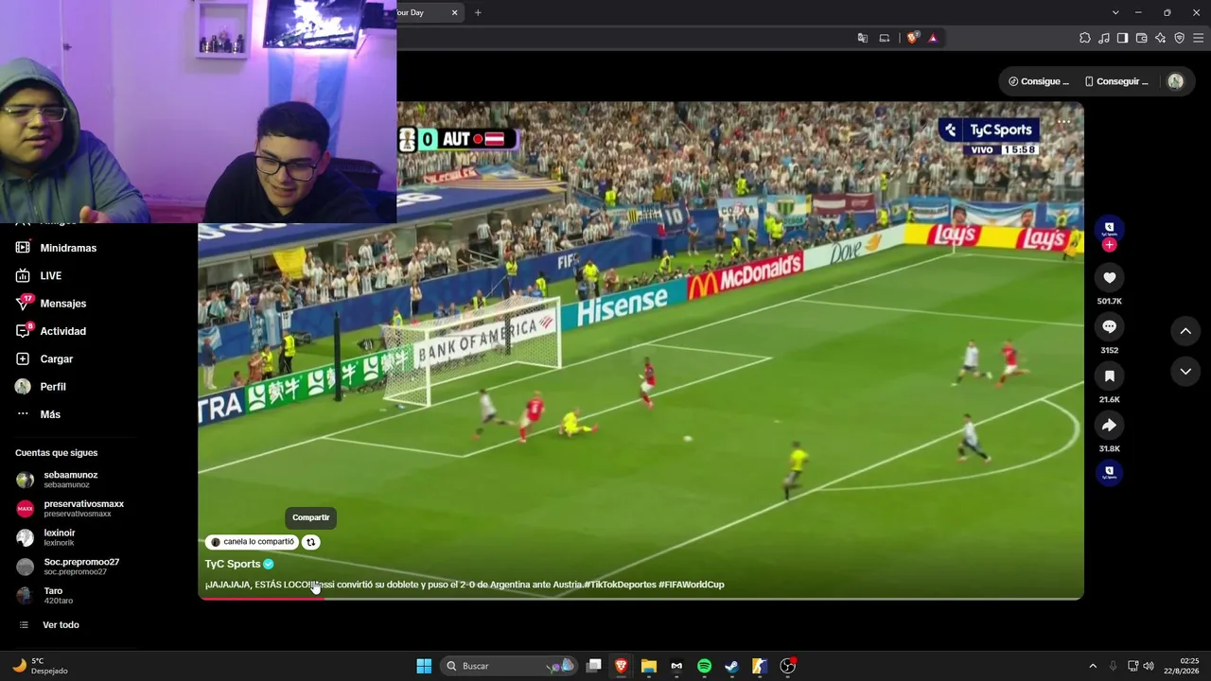The width and height of the screenshot is (1211, 681).
Task: Open profile avatar menu at top right
Action: tap(1176, 81)
